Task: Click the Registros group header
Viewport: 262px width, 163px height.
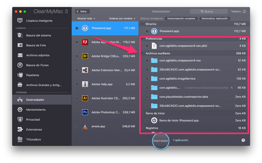Action: [x=152, y=128]
